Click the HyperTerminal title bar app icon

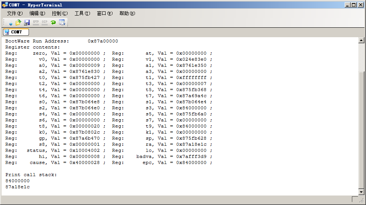coord(5,5)
